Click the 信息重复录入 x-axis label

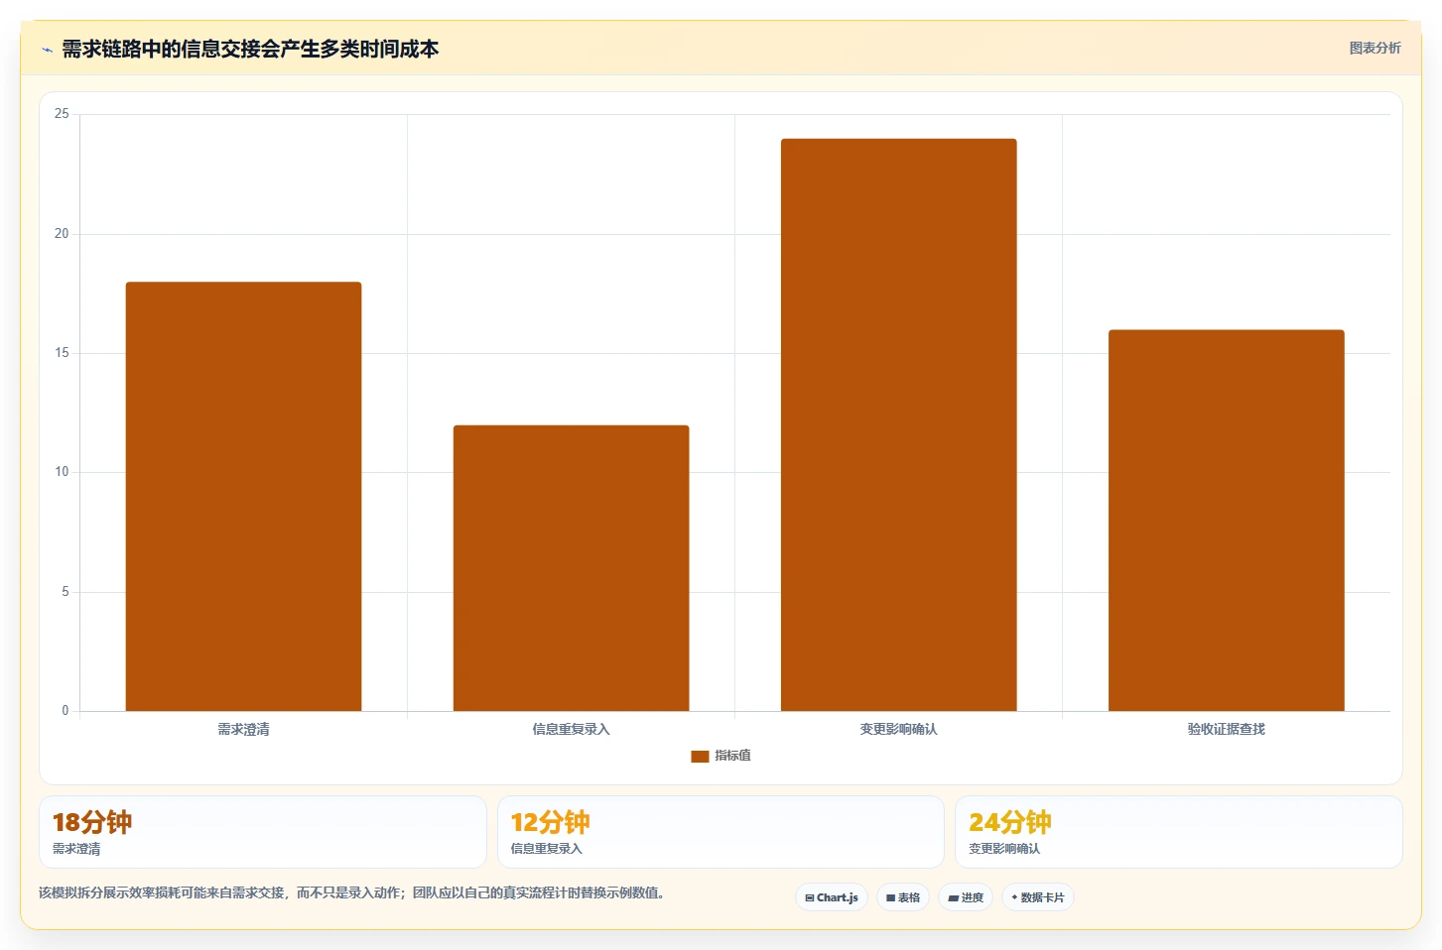point(571,729)
